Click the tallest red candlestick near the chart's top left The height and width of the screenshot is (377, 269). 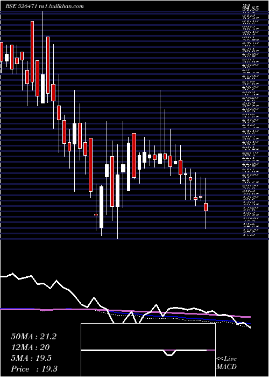(x=32, y=52)
